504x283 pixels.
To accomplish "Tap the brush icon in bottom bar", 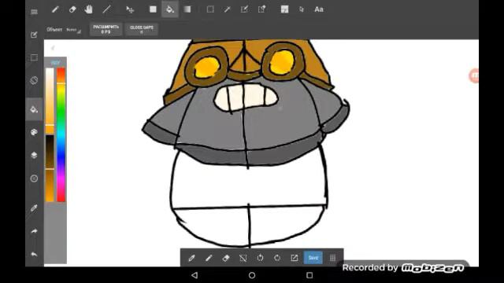I will (x=209, y=258).
